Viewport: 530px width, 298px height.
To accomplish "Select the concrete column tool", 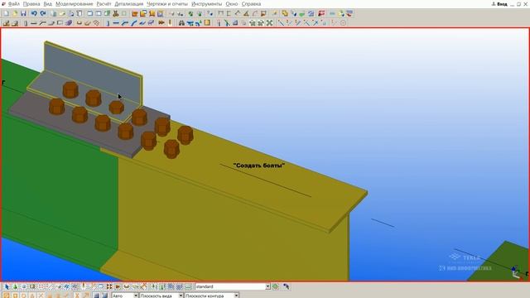I will pyautogui.click(x=26, y=23).
